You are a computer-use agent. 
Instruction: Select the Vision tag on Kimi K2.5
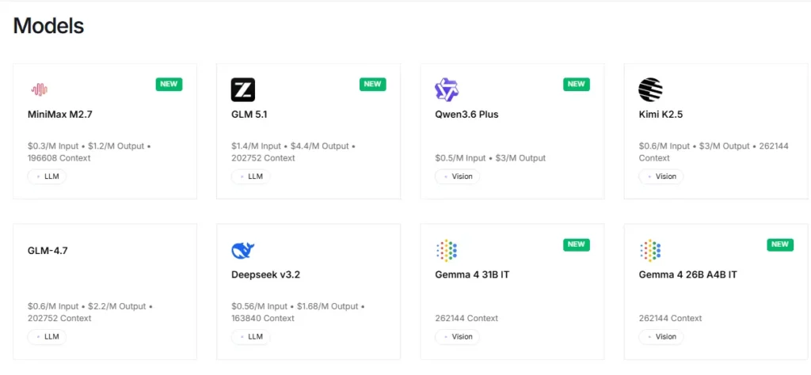pyautogui.click(x=661, y=176)
